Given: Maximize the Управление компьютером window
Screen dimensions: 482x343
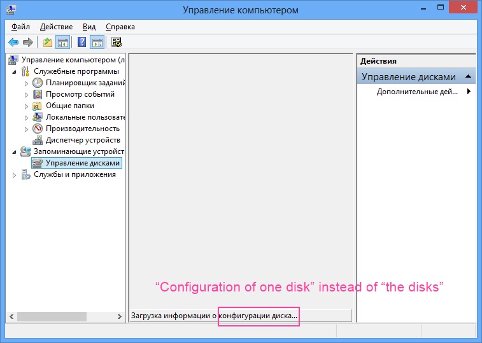Looking at the screenshot, I should tap(441, 8).
